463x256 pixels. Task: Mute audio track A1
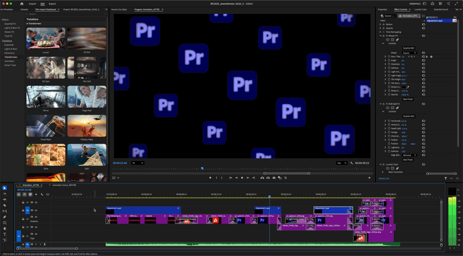pos(36,244)
